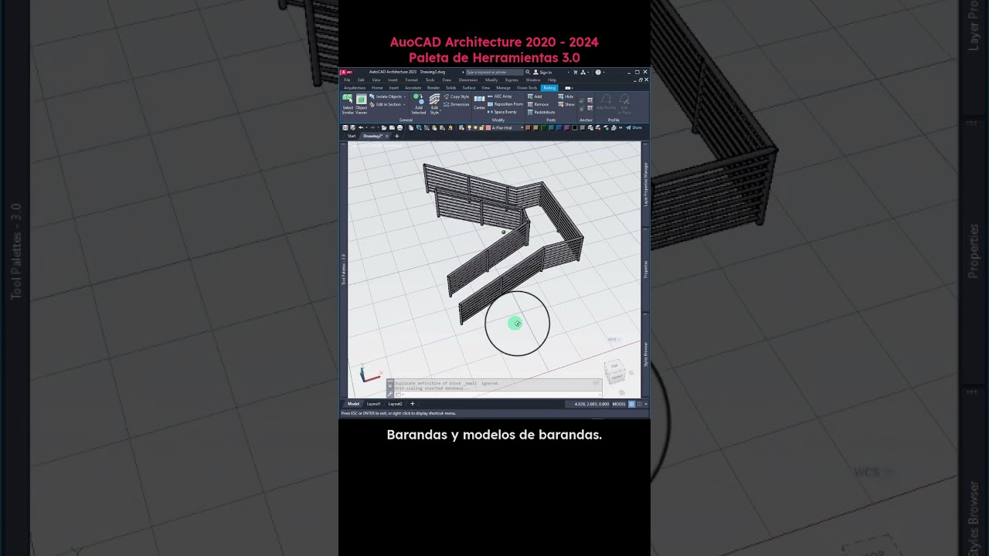Open the Format menu
Screen dimensions: 989x556
coord(411,80)
